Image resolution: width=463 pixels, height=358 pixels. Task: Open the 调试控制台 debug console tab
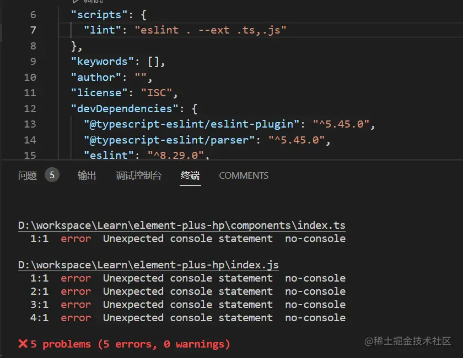[138, 175]
